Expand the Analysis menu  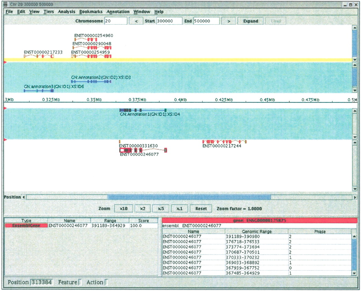tap(66, 12)
